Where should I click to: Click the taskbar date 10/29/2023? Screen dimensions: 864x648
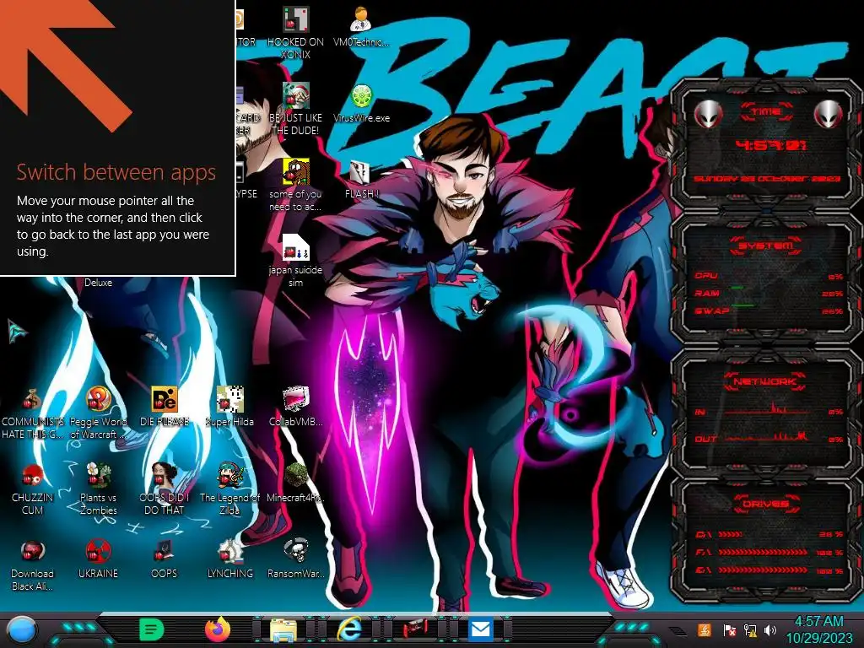[818, 638]
